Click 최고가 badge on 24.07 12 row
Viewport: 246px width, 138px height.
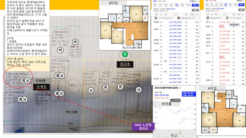221,26
